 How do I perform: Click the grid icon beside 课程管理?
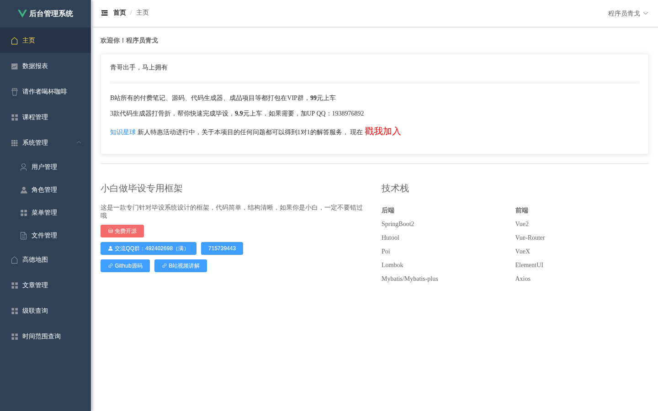pos(15,117)
